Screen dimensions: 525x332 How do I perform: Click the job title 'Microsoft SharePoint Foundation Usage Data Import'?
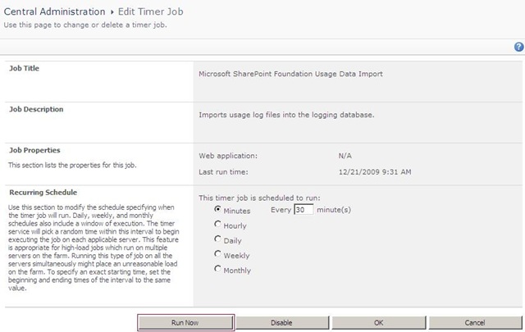290,74
